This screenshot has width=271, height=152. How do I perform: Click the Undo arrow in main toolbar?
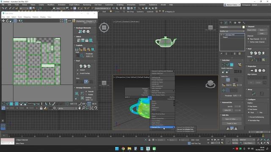click(x=3, y=8)
